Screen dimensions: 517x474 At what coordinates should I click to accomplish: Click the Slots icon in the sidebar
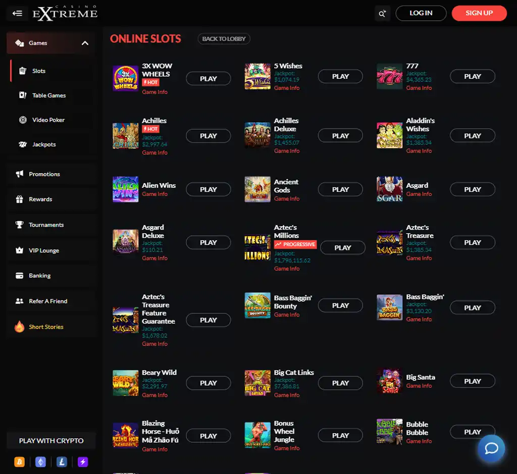pyautogui.click(x=22, y=71)
